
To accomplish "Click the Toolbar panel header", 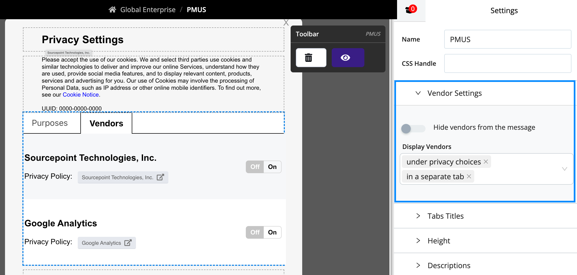I will pos(338,34).
